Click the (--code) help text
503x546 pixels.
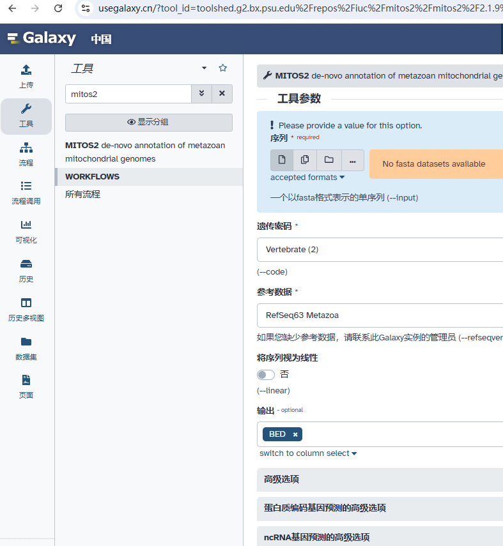click(272, 272)
